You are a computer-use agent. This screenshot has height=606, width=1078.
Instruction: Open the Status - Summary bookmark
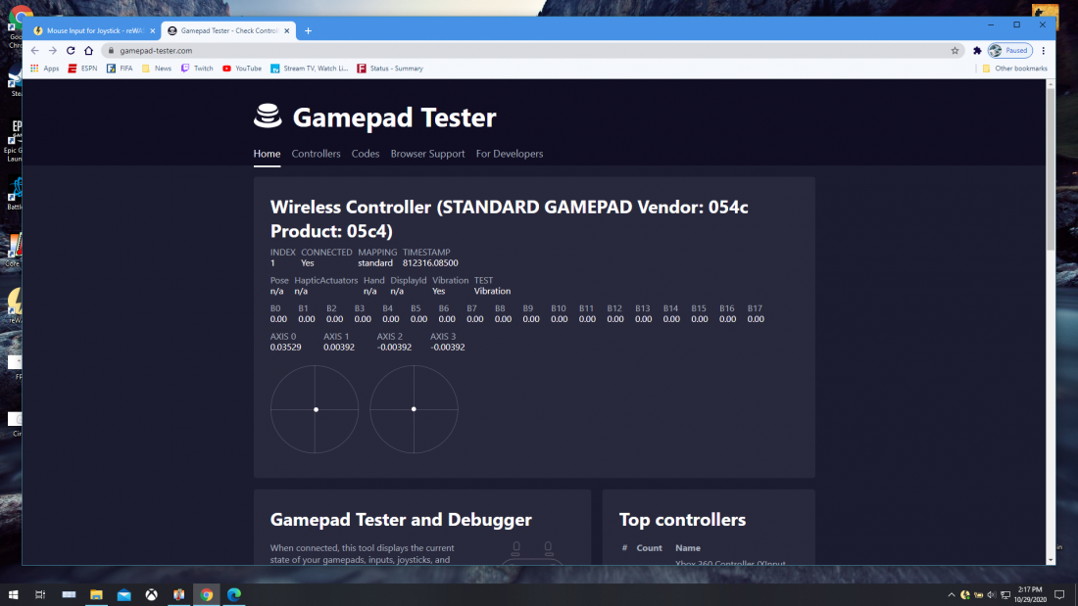point(390,69)
